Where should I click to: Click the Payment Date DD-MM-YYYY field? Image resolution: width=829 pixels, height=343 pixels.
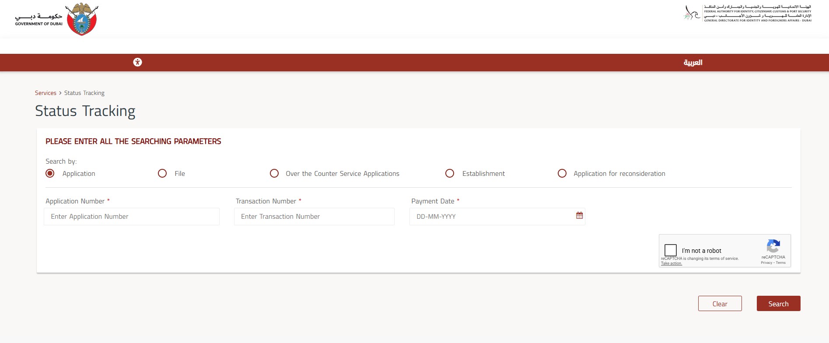tap(497, 217)
